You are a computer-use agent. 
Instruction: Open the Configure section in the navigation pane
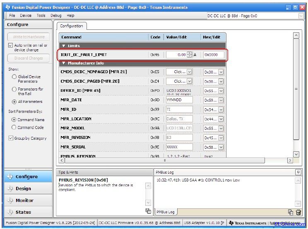28,177
